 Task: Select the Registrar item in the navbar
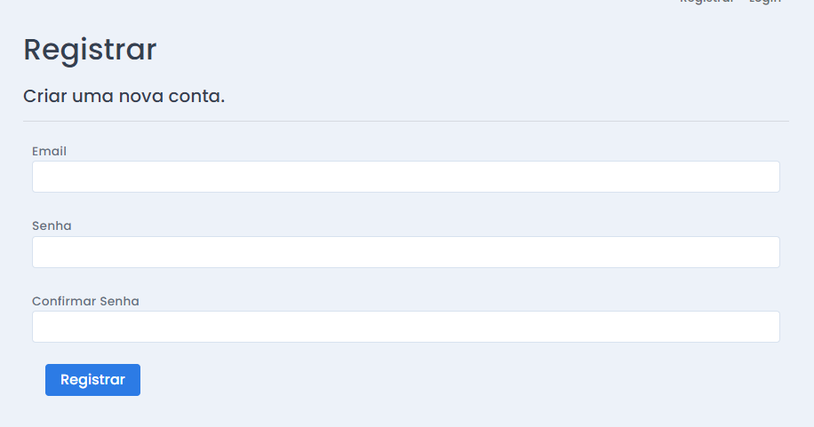point(706,2)
